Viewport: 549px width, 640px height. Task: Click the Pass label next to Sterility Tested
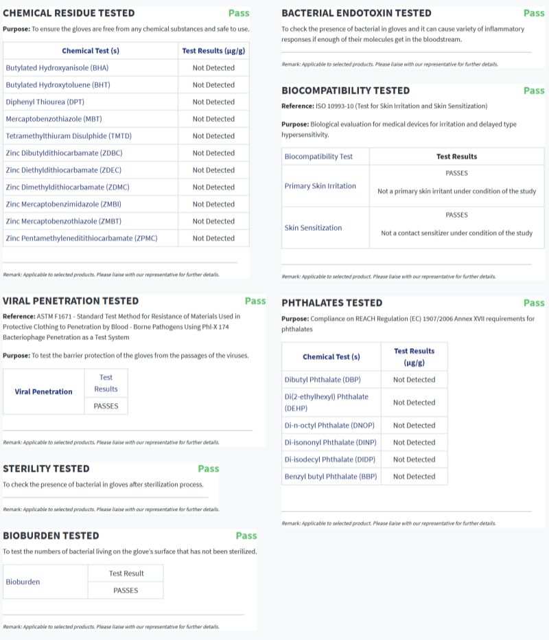click(x=209, y=468)
